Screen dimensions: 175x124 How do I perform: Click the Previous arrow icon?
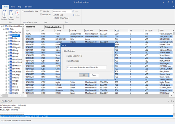tap(73, 15)
